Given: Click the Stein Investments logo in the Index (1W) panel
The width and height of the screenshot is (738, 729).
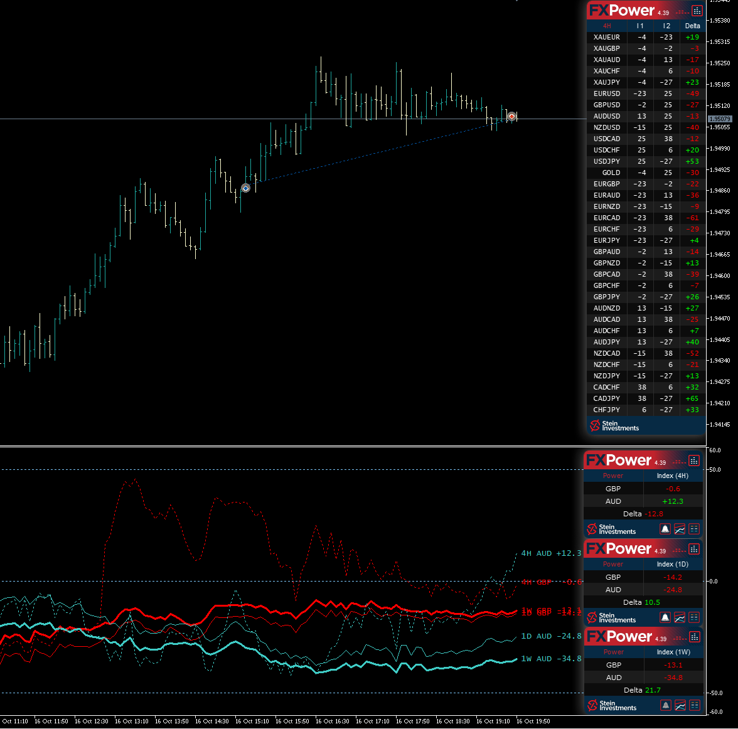Looking at the screenshot, I should tap(612, 705).
